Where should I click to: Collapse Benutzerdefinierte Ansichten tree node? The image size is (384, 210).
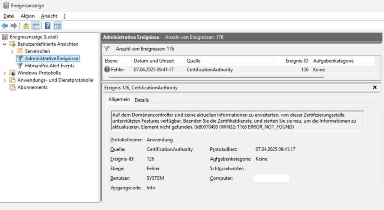tap(4, 44)
